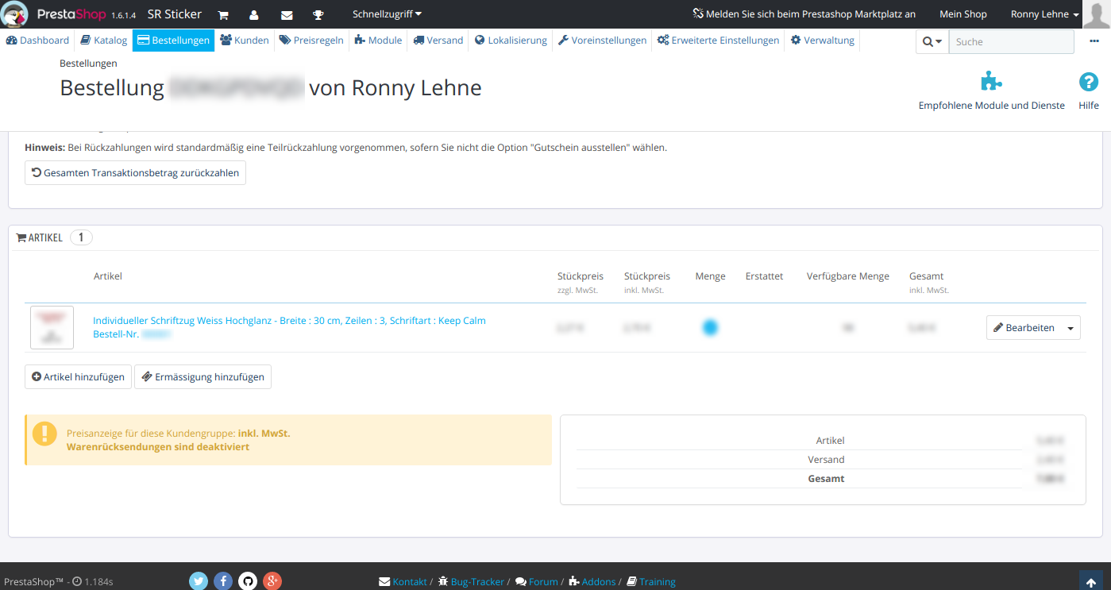Open the customer person icon in header

[254, 14]
